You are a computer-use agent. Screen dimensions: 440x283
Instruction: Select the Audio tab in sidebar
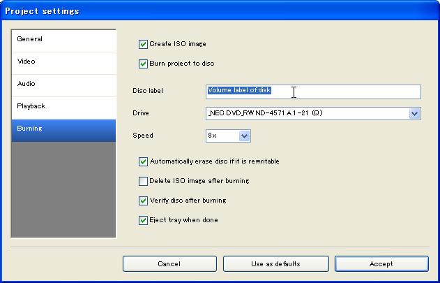[63, 85]
